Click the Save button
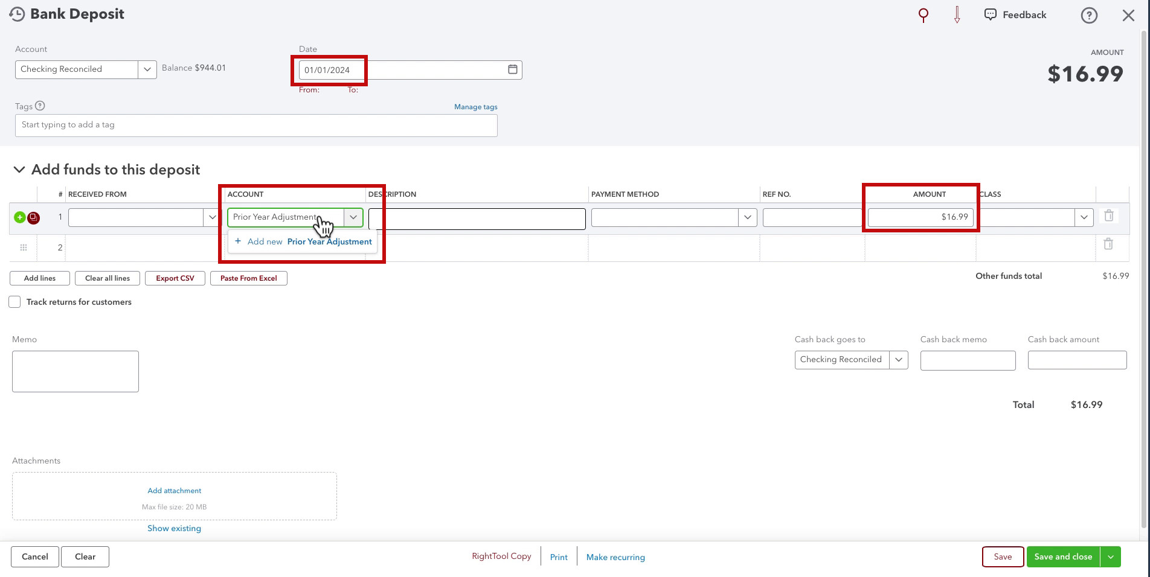 (x=1003, y=556)
